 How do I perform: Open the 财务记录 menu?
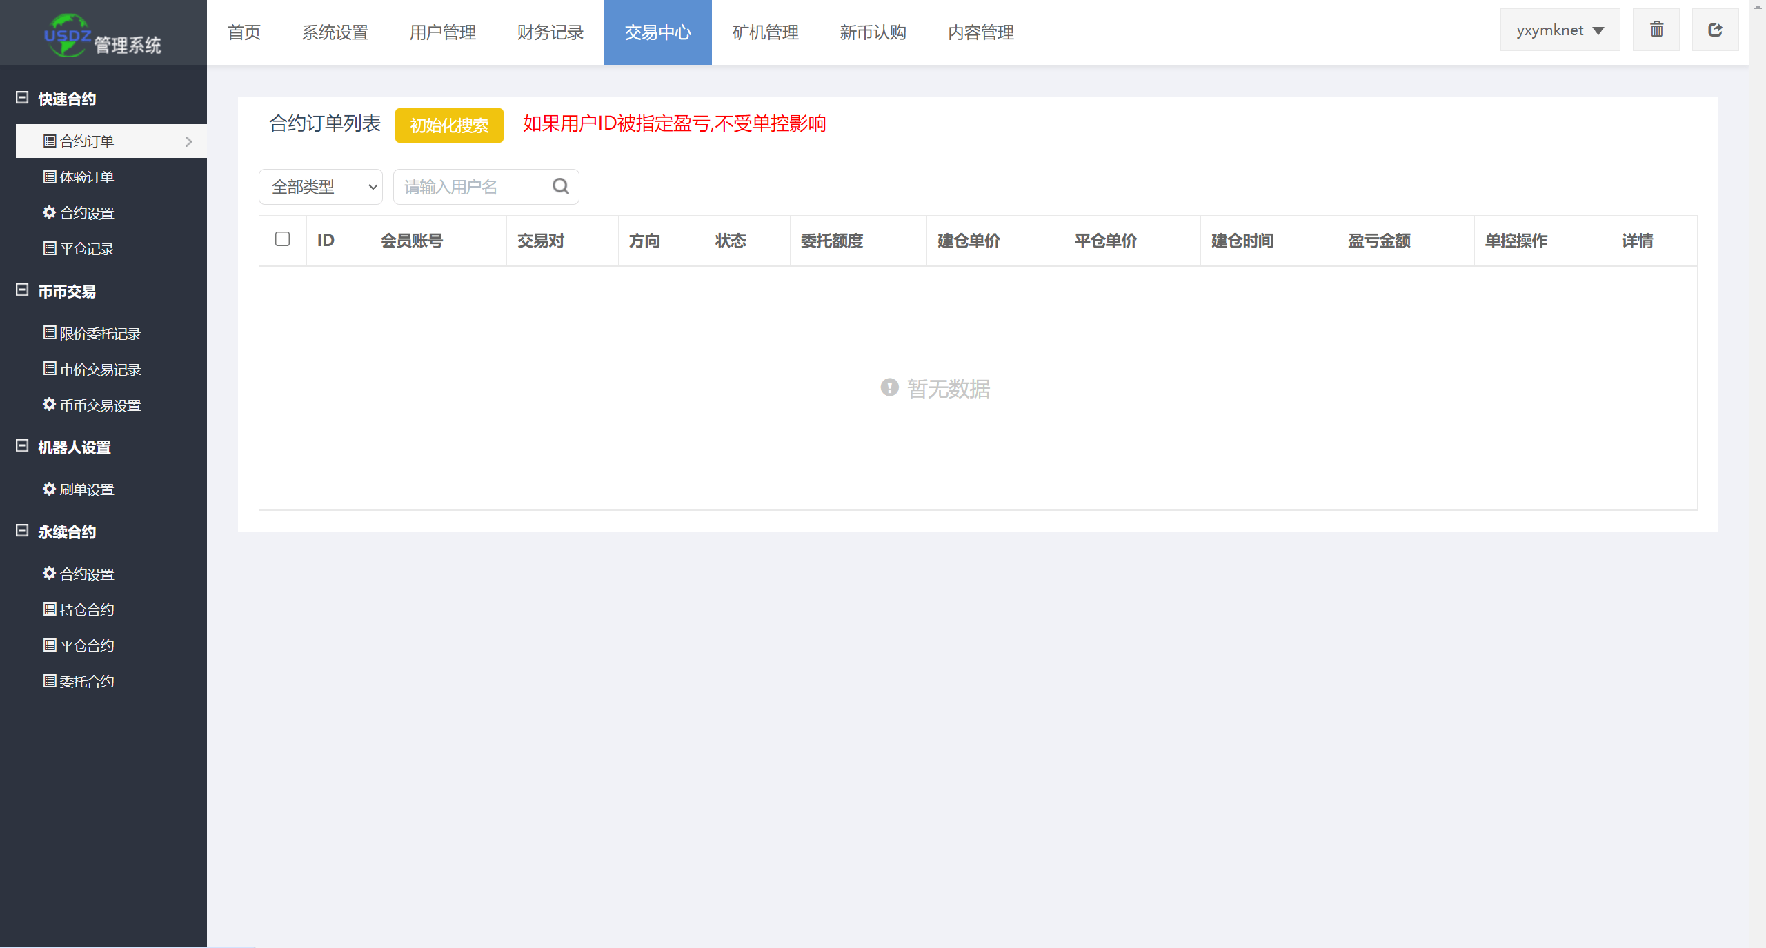[550, 32]
